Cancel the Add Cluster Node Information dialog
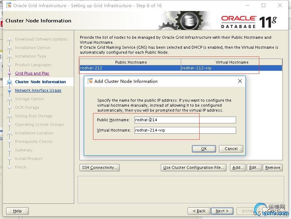The image size is (291, 219). pyautogui.click(x=231, y=149)
